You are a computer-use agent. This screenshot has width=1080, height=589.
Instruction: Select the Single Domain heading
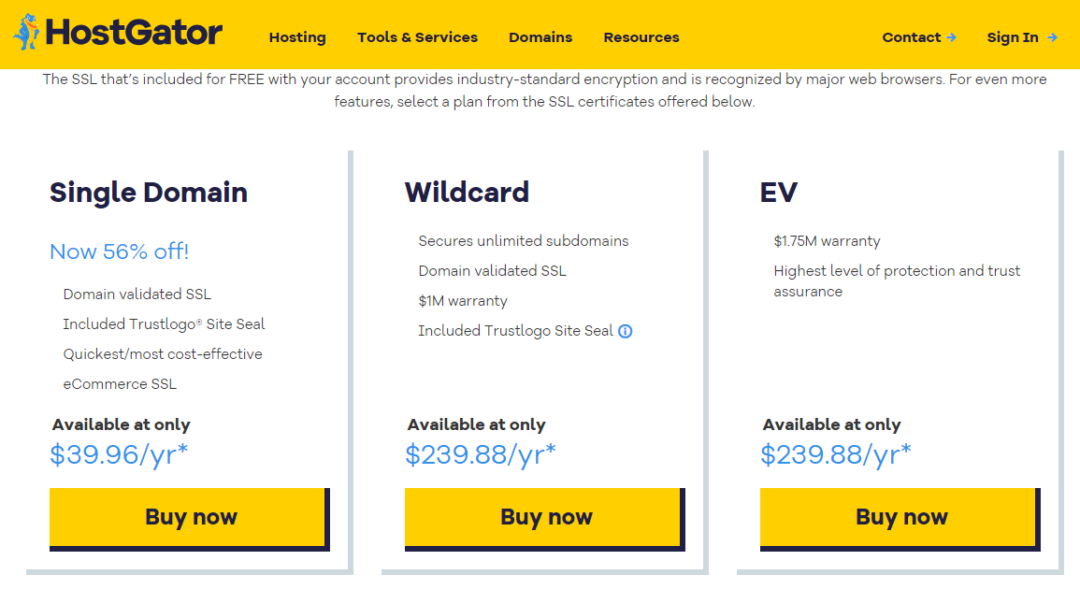pyautogui.click(x=148, y=193)
